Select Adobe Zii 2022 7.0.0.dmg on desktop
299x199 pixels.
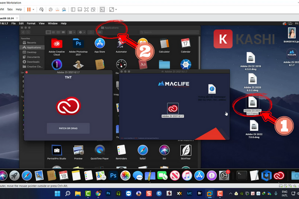pyautogui.click(x=254, y=129)
